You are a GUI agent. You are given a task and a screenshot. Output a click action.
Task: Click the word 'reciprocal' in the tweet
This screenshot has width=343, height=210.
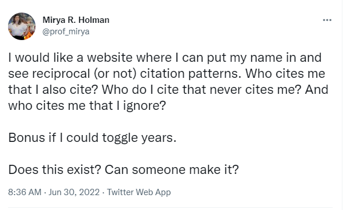point(61,74)
